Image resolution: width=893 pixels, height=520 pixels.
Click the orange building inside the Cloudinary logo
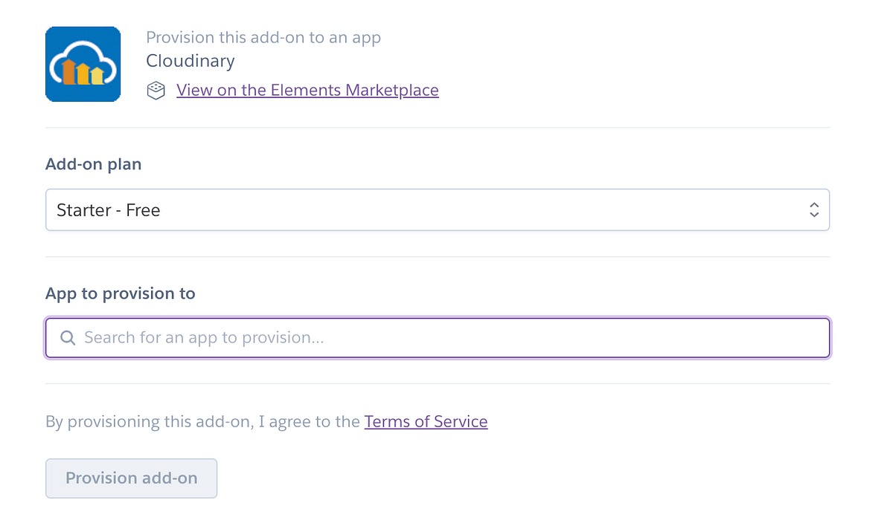tap(69, 72)
